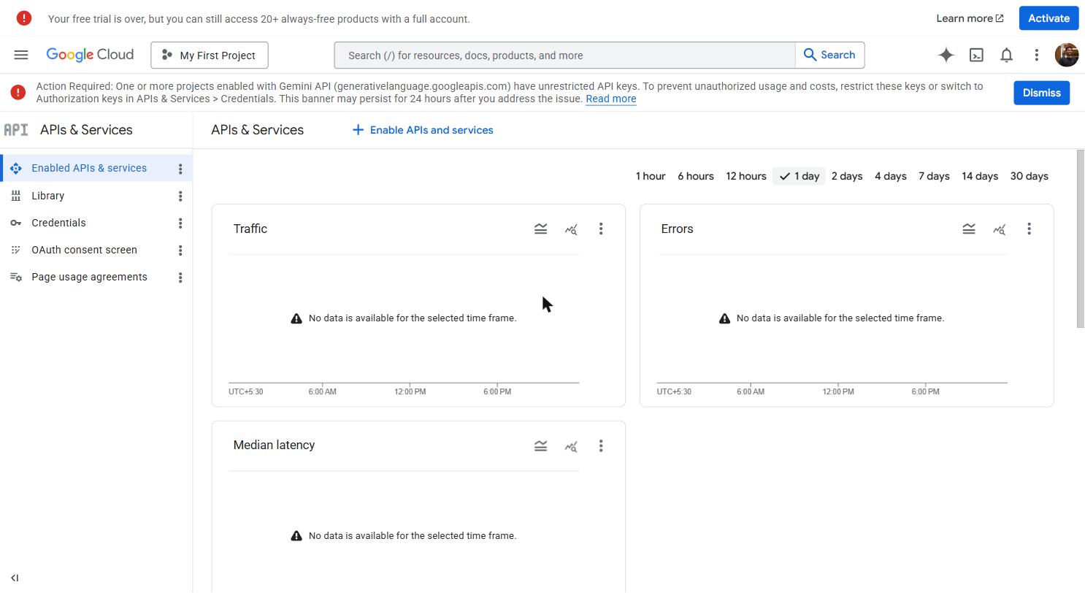Image resolution: width=1085 pixels, height=593 pixels.
Task: Open options for Enabled APIs & services
Action: 180,169
